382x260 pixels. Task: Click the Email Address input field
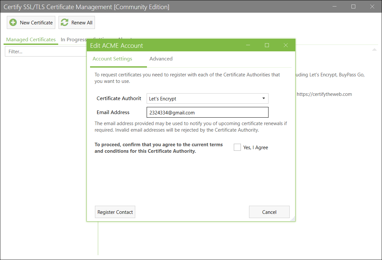[207, 112]
